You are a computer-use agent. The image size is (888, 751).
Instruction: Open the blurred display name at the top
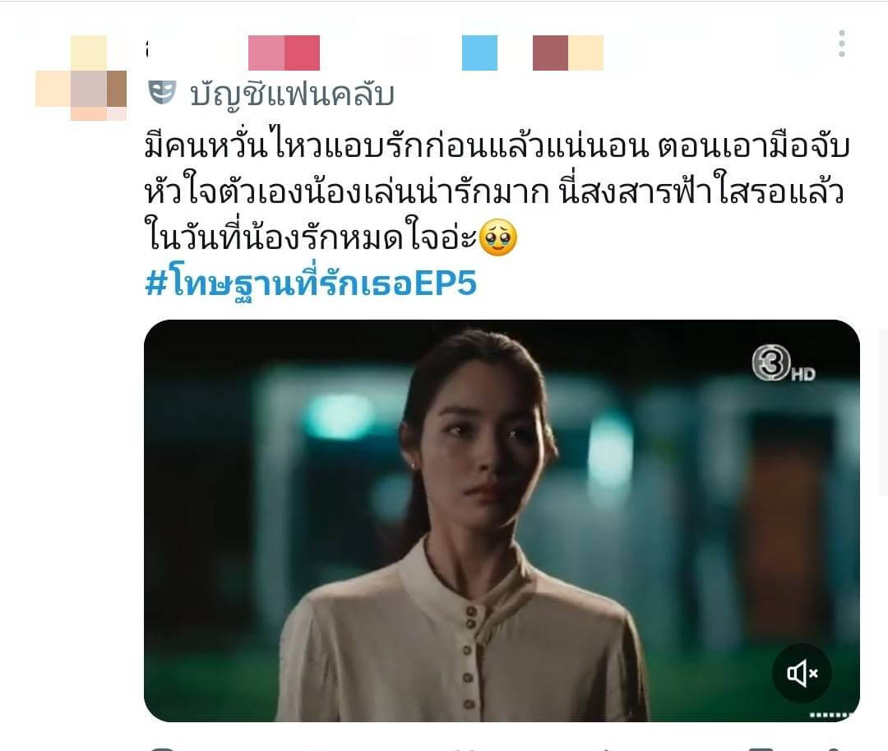[x=375, y=53]
